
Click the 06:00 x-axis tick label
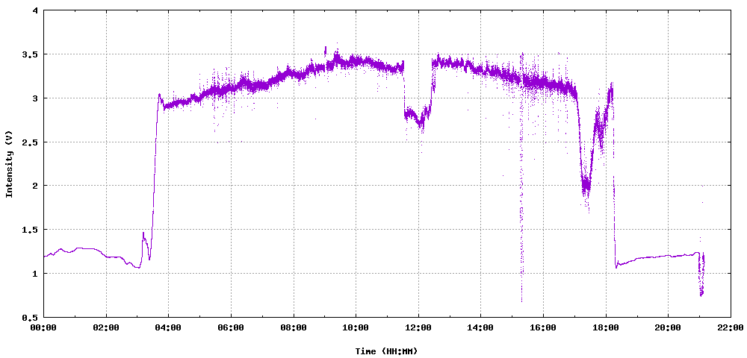point(231,327)
